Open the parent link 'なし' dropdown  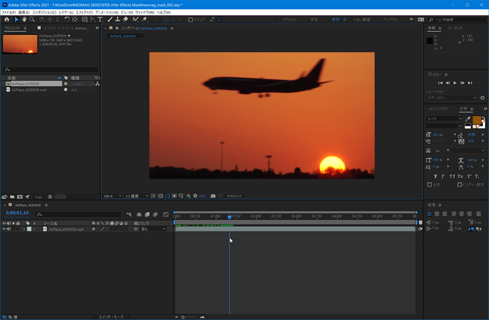(x=152, y=229)
